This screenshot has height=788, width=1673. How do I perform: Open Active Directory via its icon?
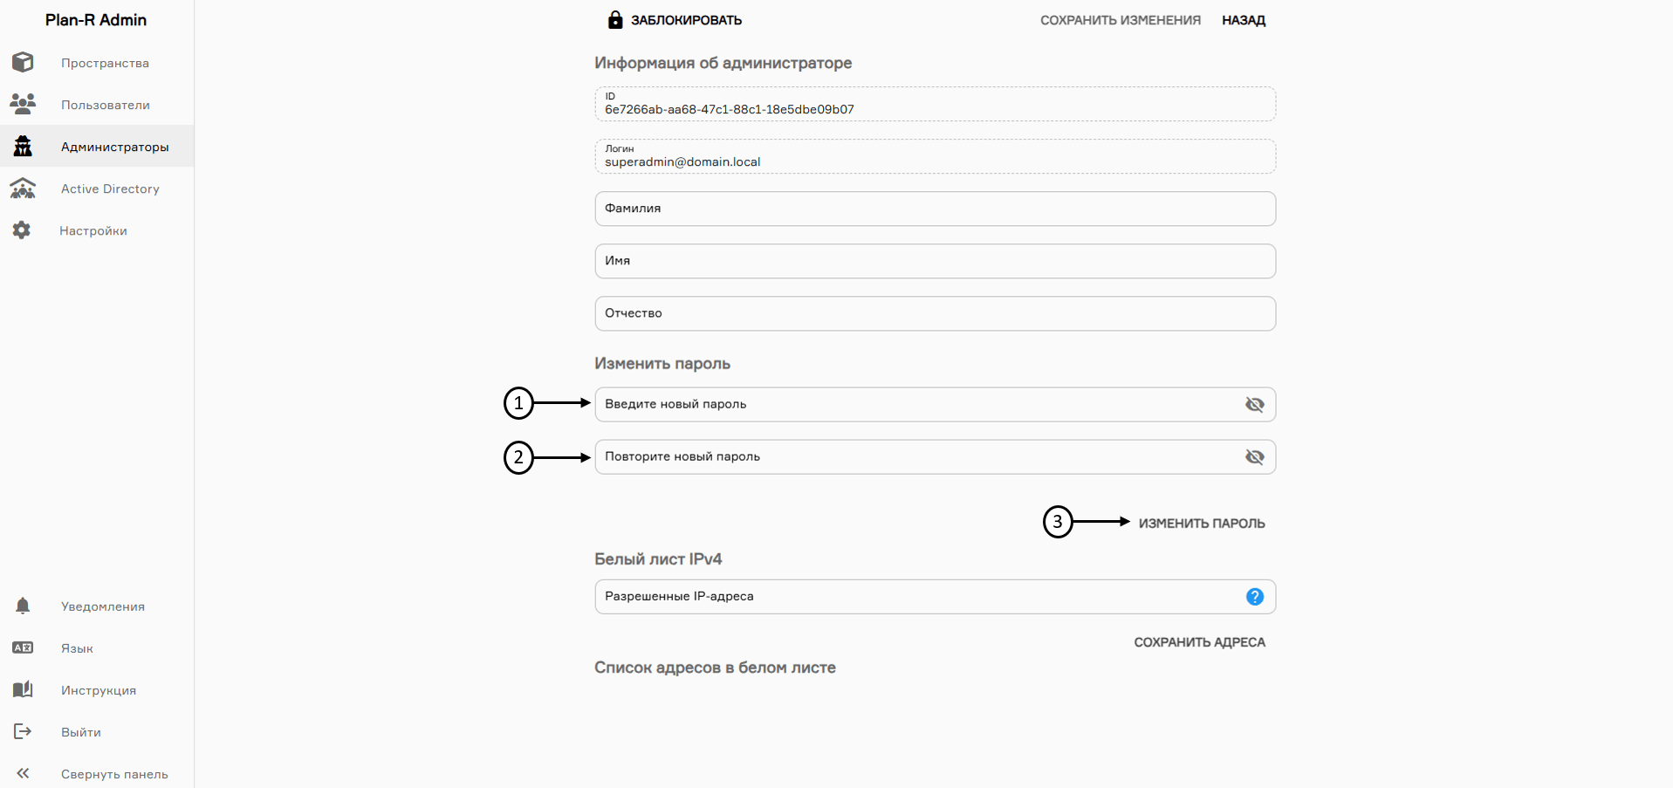point(23,188)
